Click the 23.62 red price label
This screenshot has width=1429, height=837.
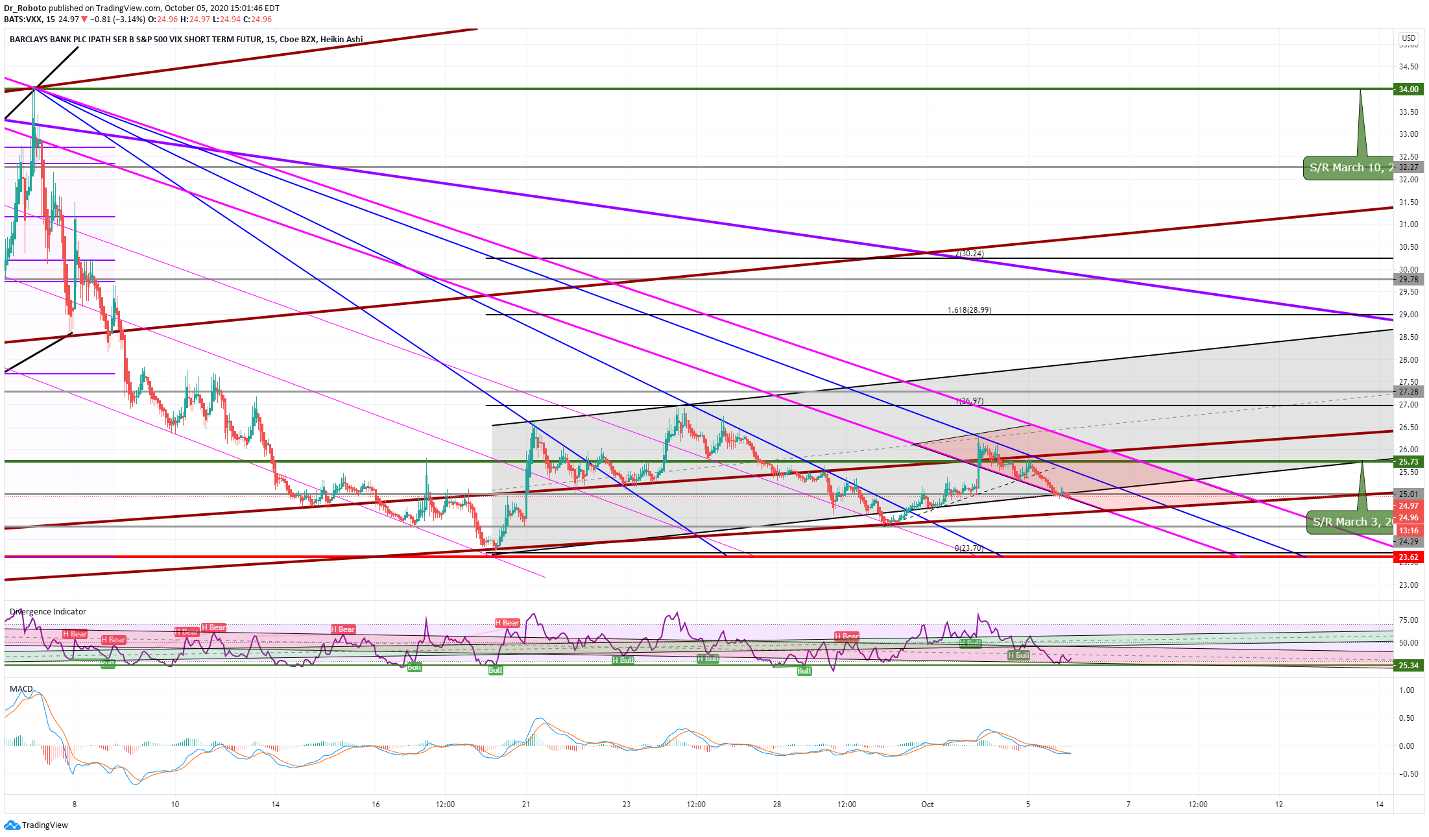point(1408,557)
